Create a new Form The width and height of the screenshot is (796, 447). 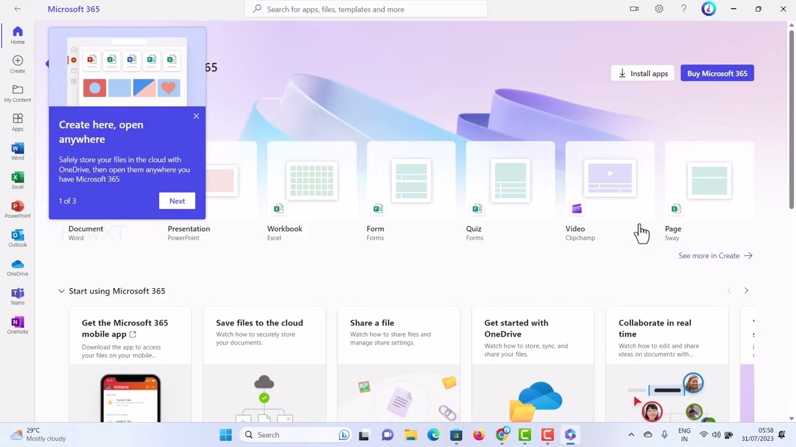411,191
